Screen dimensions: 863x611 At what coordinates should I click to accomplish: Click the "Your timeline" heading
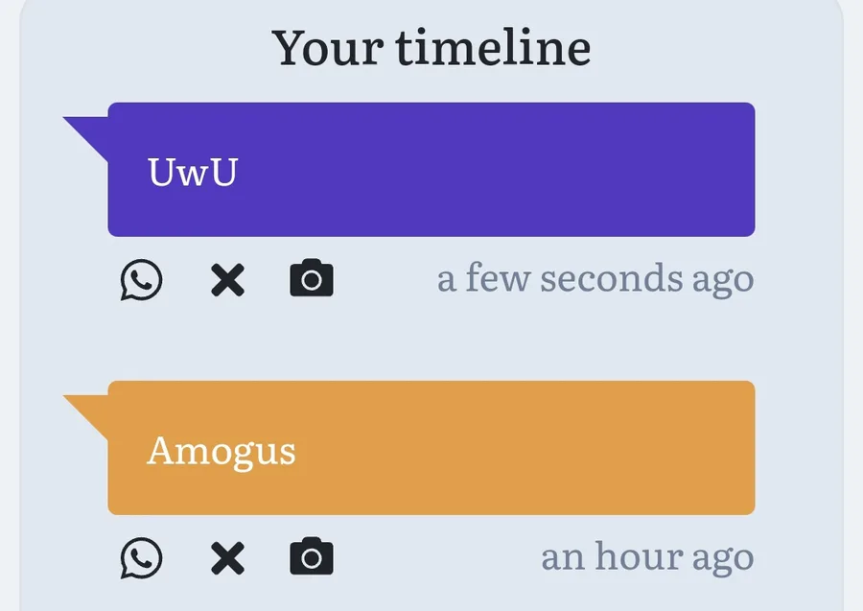tap(431, 49)
